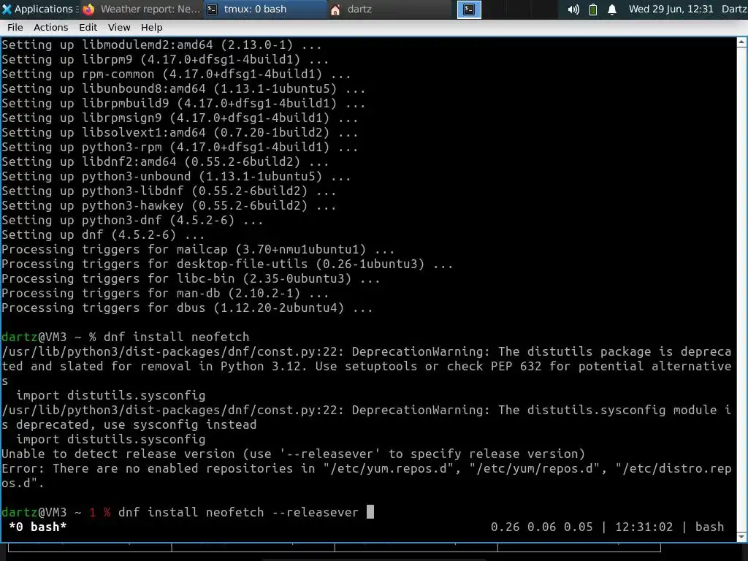Viewport: 748px width, 561px height.
Task: Open the File menu
Action: click(x=15, y=28)
